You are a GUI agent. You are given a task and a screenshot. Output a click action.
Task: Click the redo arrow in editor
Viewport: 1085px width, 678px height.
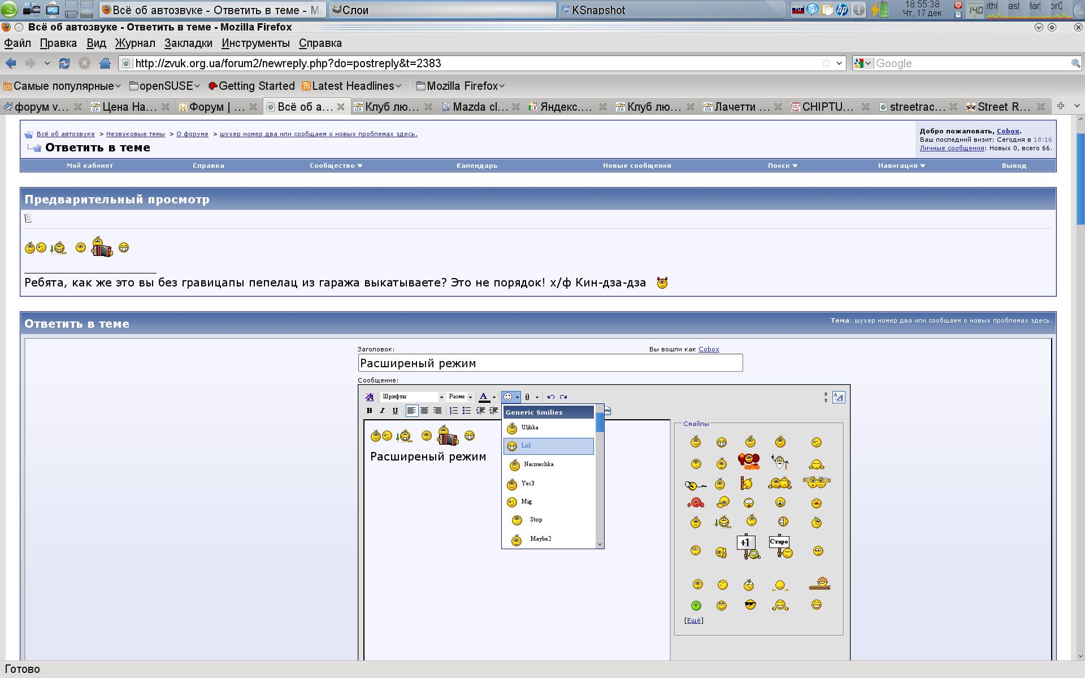[563, 397]
